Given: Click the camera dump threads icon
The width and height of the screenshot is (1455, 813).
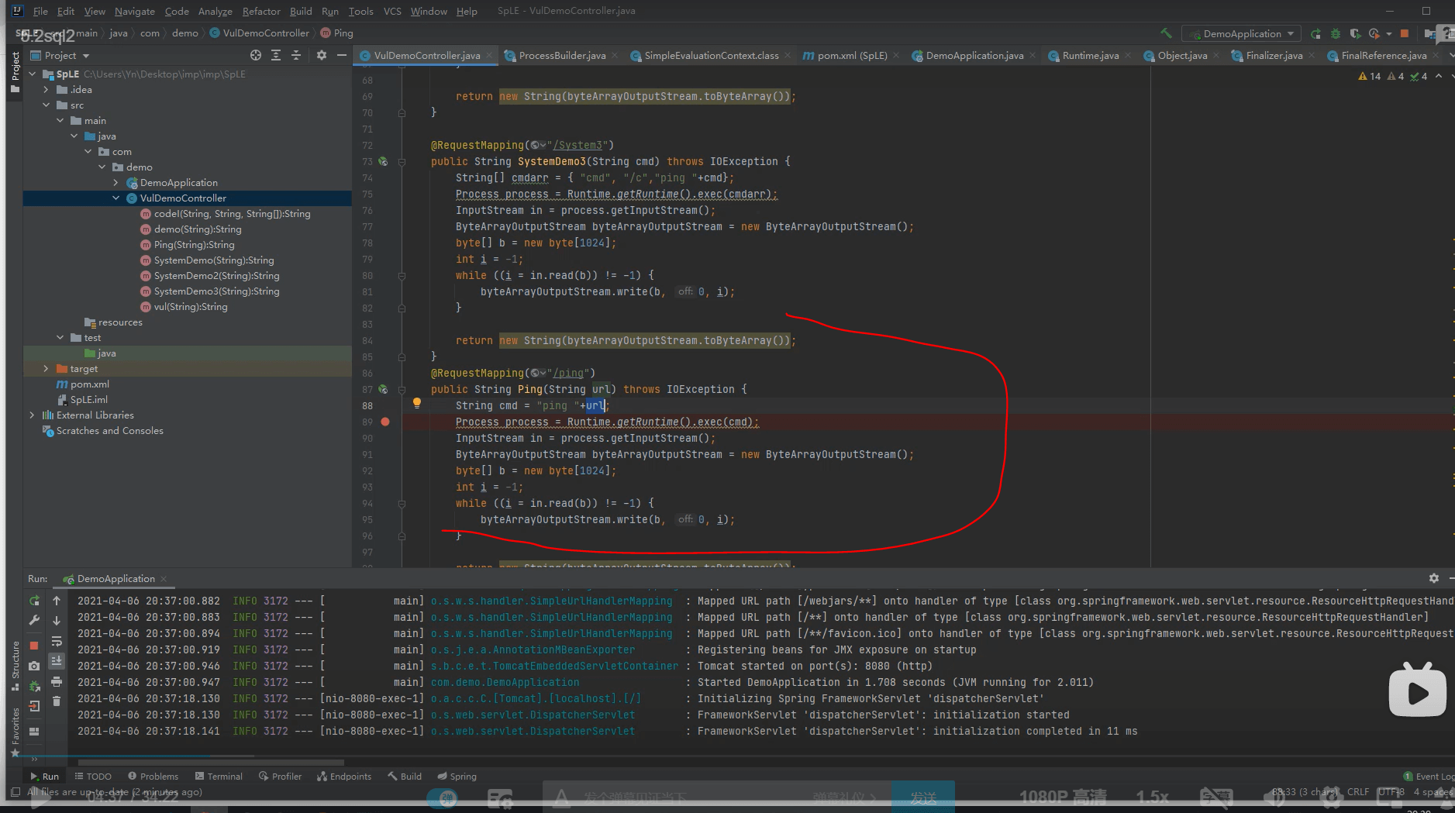Looking at the screenshot, I should coord(34,666).
